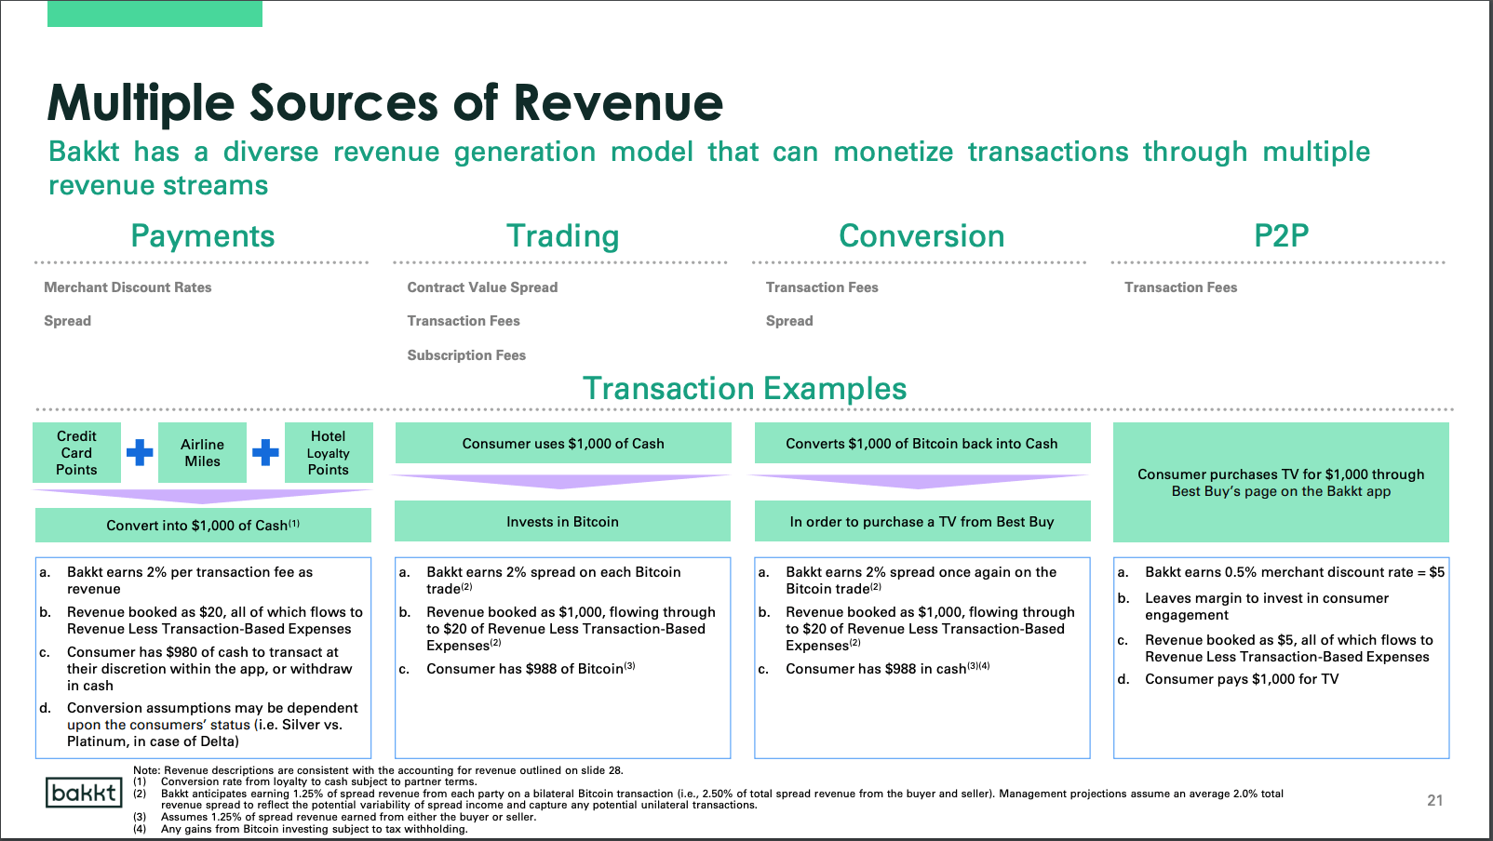Select Consumer has $988 of Bitcoin text
Image resolution: width=1493 pixels, height=841 pixels.
531,669
